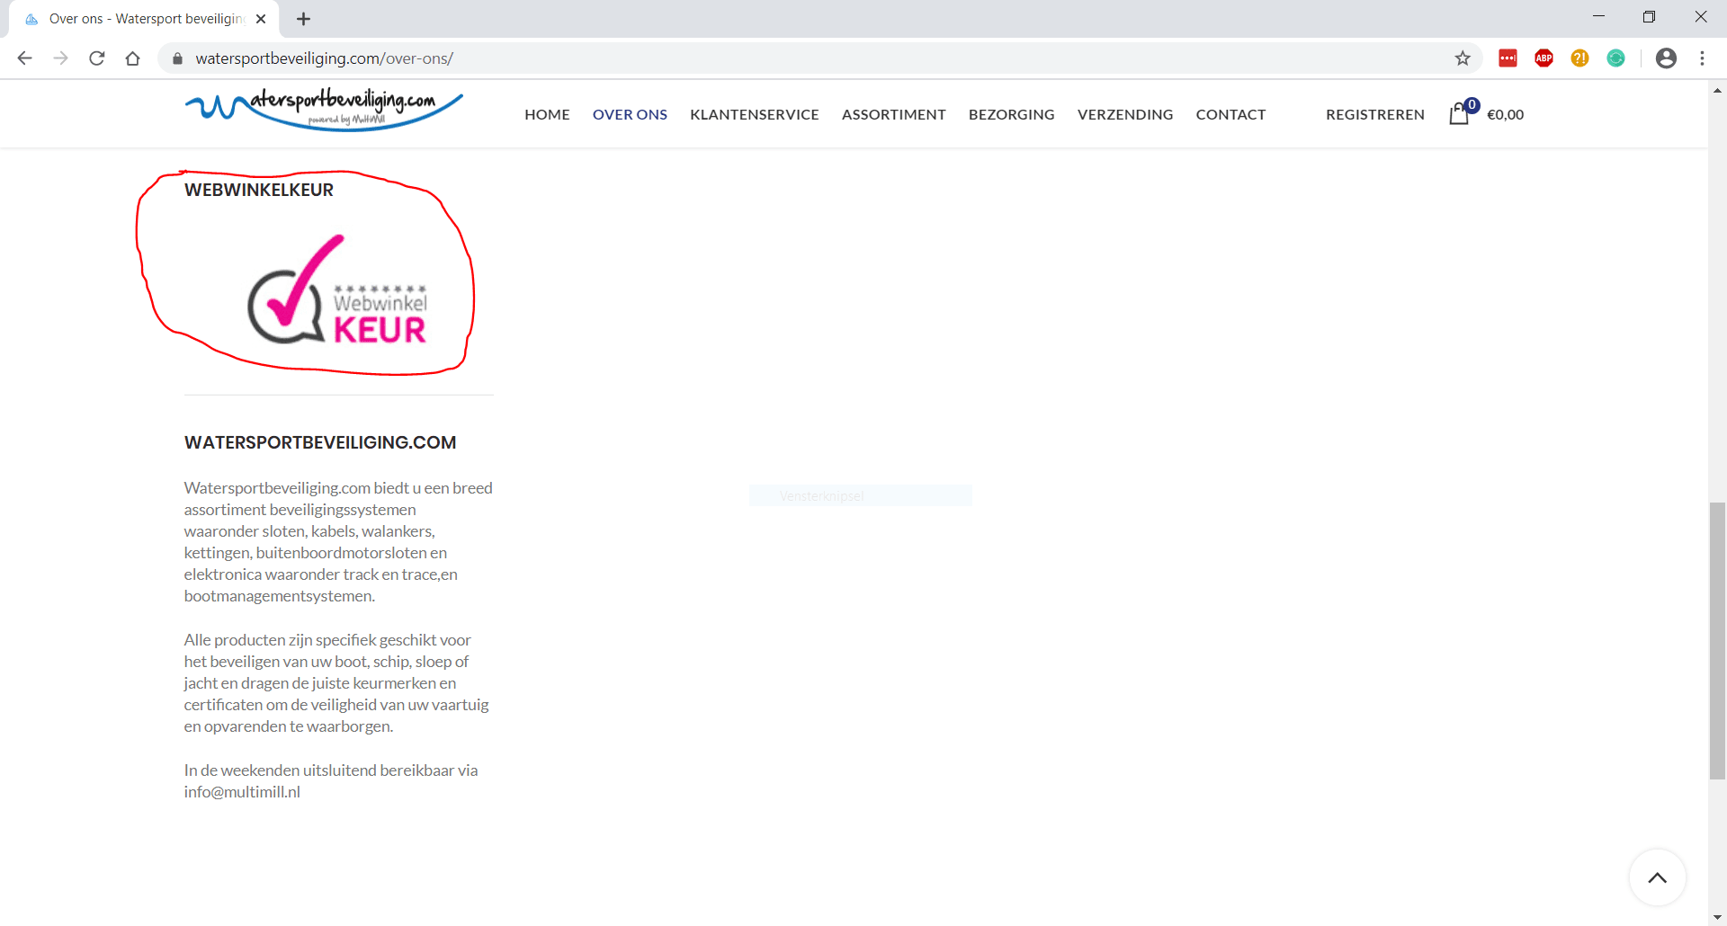The image size is (1727, 926).
Task: Click the user profile avatar icon
Action: [x=1666, y=58]
